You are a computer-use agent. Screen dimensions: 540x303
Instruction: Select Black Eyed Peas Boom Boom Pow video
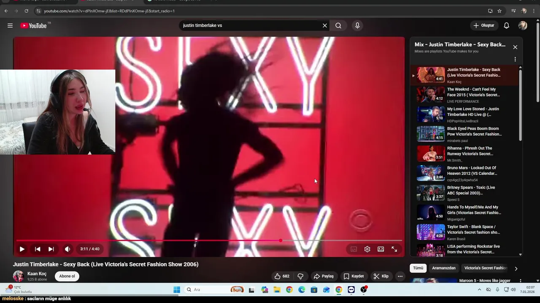pyautogui.click(x=464, y=134)
